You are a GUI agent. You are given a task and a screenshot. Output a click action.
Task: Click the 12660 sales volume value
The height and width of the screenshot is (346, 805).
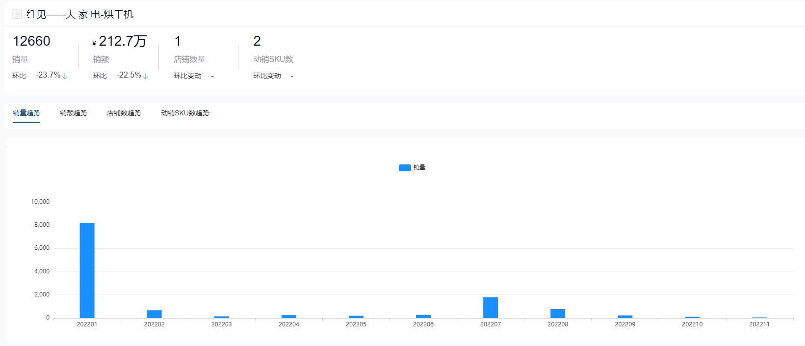point(31,41)
